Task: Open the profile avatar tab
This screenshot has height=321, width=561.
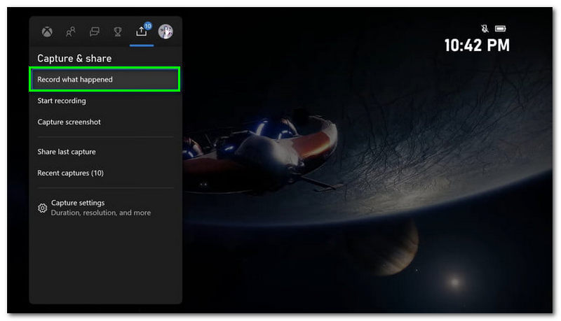Action: pos(165,31)
